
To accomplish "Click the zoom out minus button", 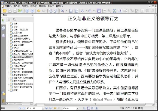I will pos(82,11).
